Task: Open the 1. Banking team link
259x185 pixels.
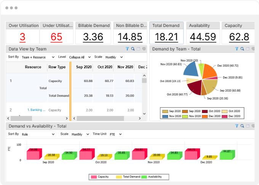Action: pos(36,110)
